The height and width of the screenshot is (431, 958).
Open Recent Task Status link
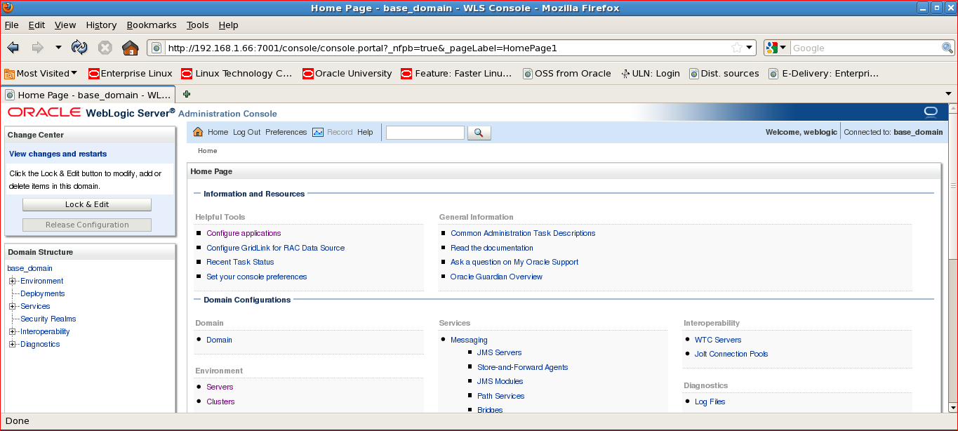click(240, 262)
